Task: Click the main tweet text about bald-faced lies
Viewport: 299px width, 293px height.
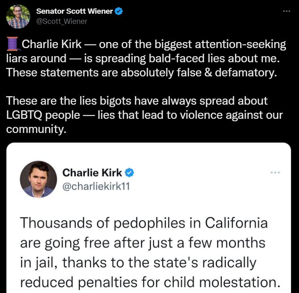Action: click(x=146, y=58)
